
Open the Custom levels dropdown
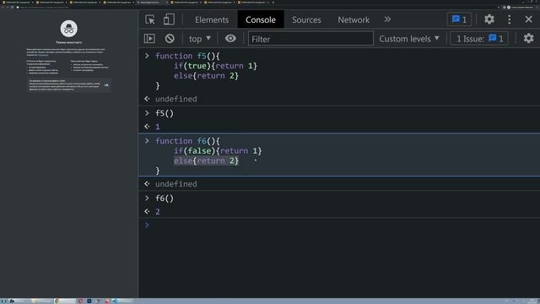(x=409, y=39)
